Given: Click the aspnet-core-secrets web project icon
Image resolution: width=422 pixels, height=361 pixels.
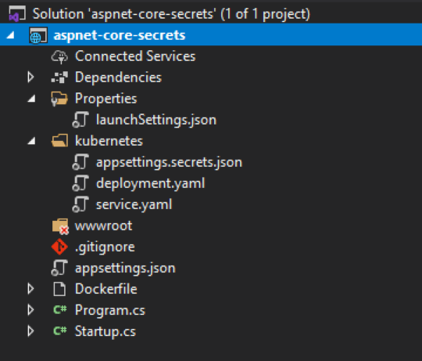Looking at the screenshot, I should tap(38, 35).
